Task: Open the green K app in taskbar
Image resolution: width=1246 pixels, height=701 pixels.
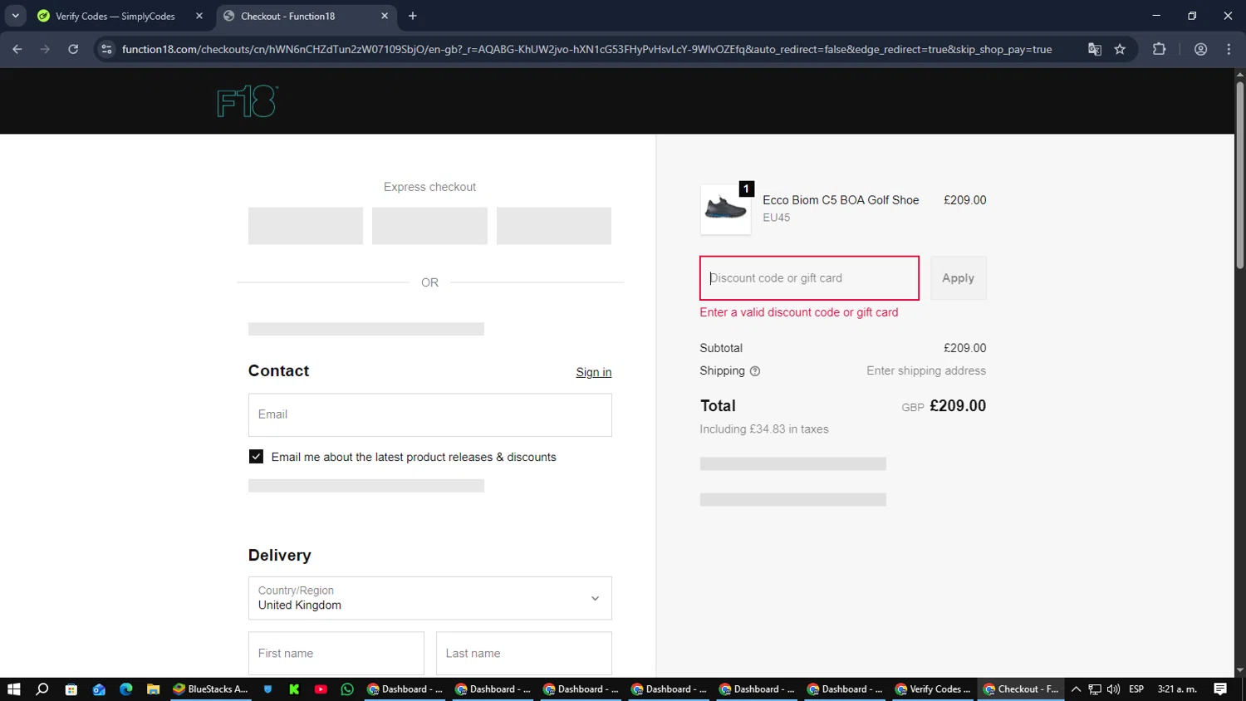Action: pos(294,689)
